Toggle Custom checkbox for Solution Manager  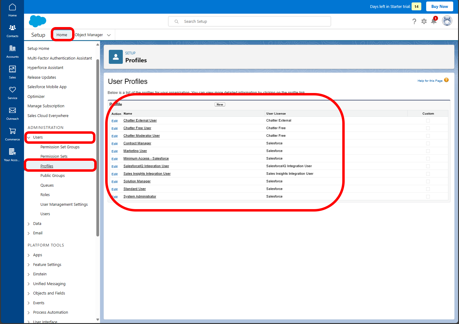[x=428, y=181]
